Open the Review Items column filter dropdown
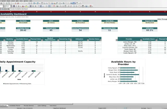The height and width of the screenshot is (109, 167). pos(100,40)
